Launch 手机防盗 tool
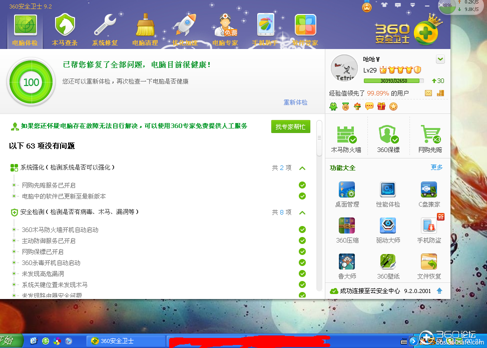487x348 pixels. pyautogui.click(x=429, y=230)
